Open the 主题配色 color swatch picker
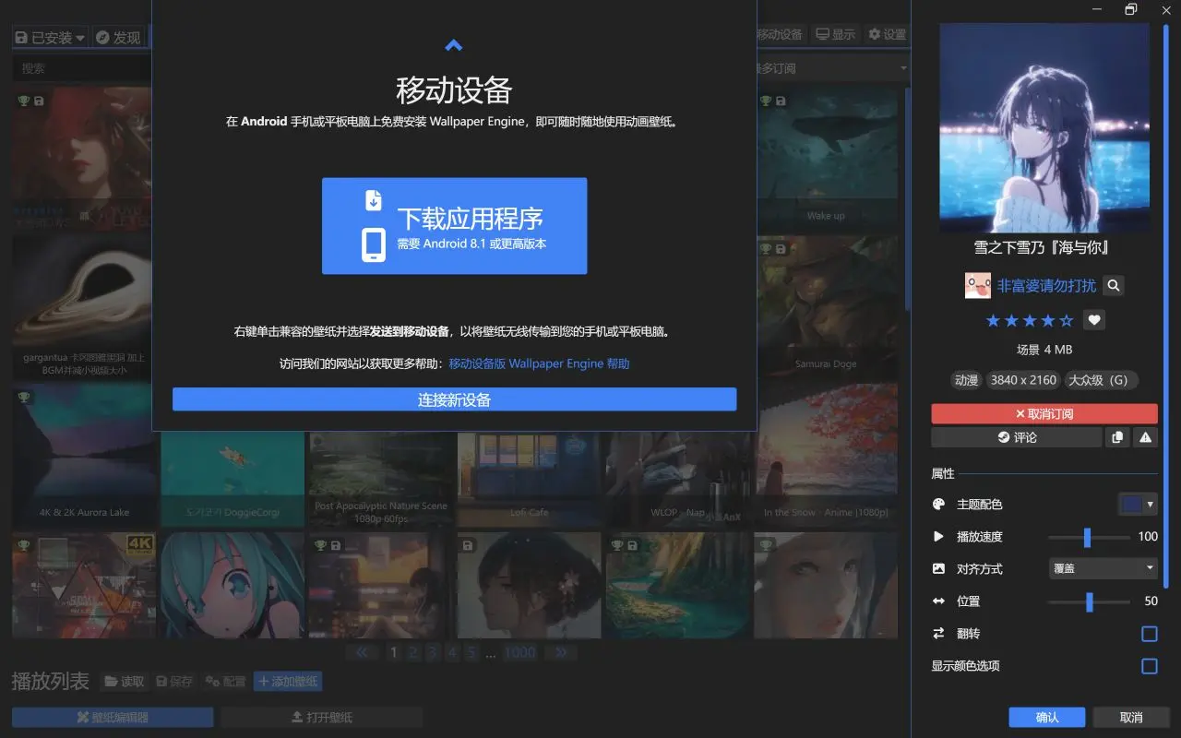Viewport: 1181px width, 738px height. (1131, 505)
